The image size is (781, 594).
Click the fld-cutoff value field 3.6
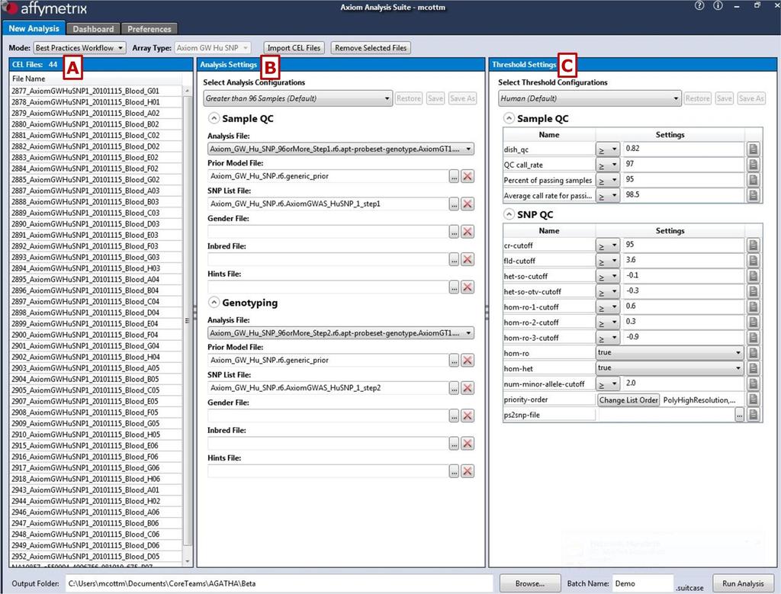click(683, 260)
